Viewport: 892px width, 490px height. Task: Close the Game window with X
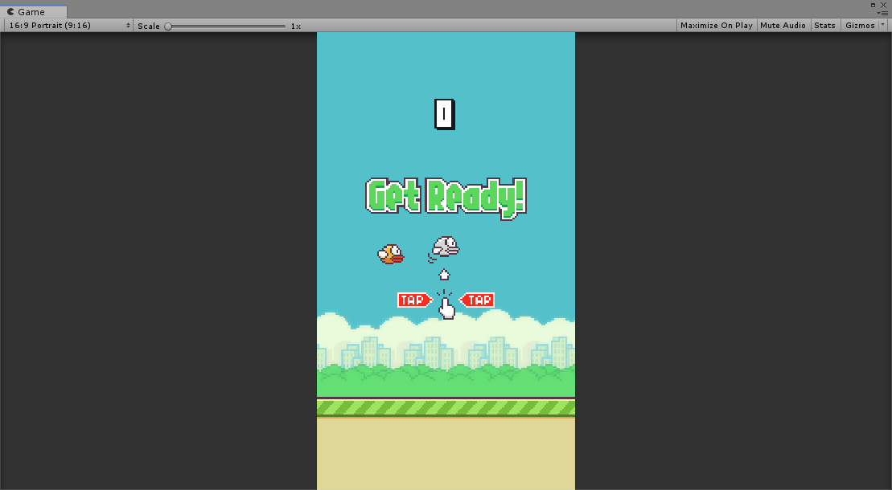[883, 5]
